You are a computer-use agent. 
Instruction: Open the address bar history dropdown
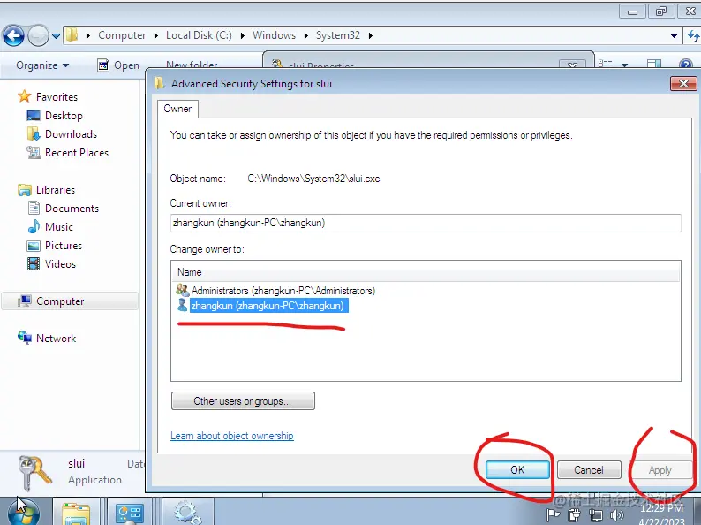click(674, 36)
